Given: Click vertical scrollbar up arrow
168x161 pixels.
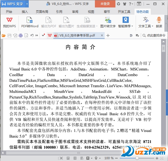Looking at the screenshot, I should tap(163, 42).
